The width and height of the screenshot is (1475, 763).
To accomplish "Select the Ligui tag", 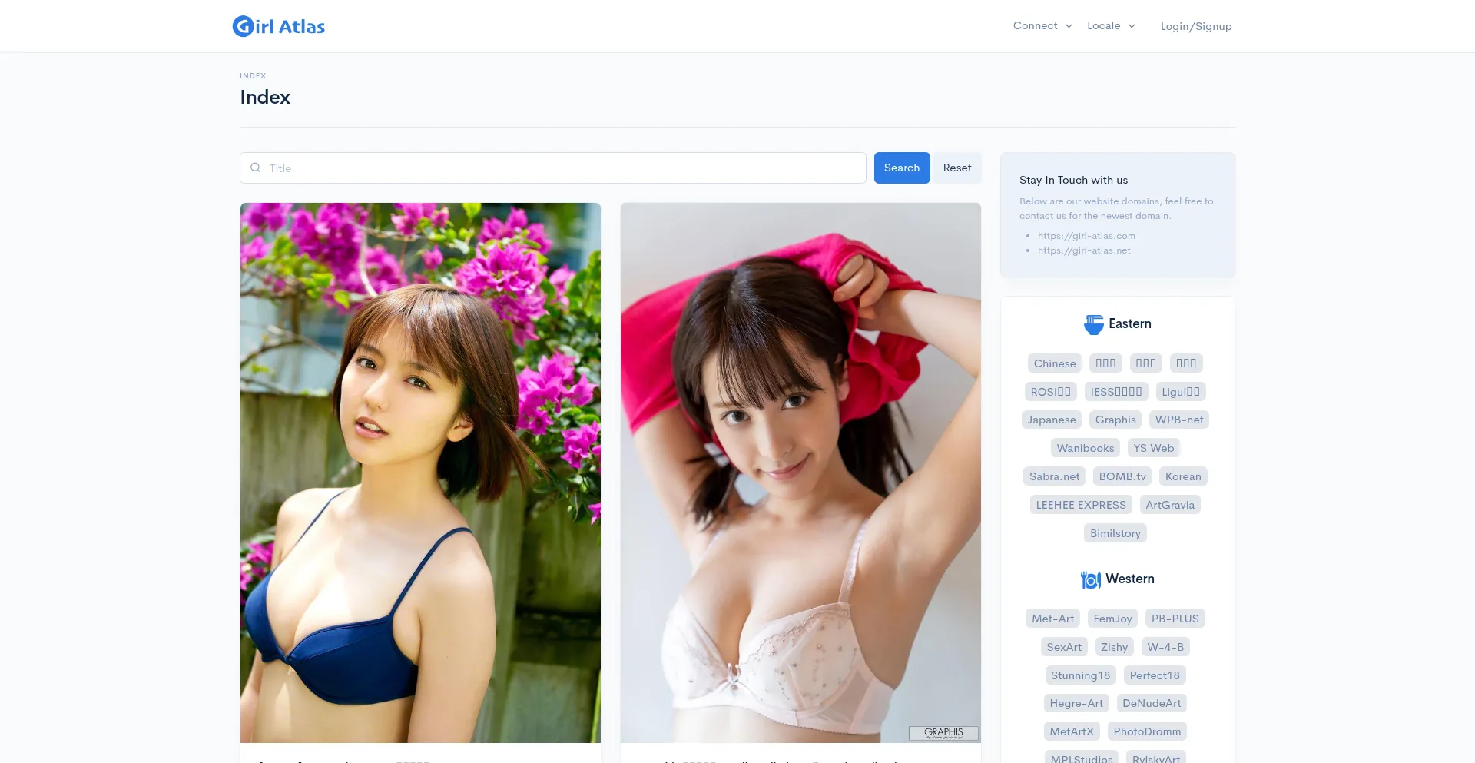I will [1181, 392].
